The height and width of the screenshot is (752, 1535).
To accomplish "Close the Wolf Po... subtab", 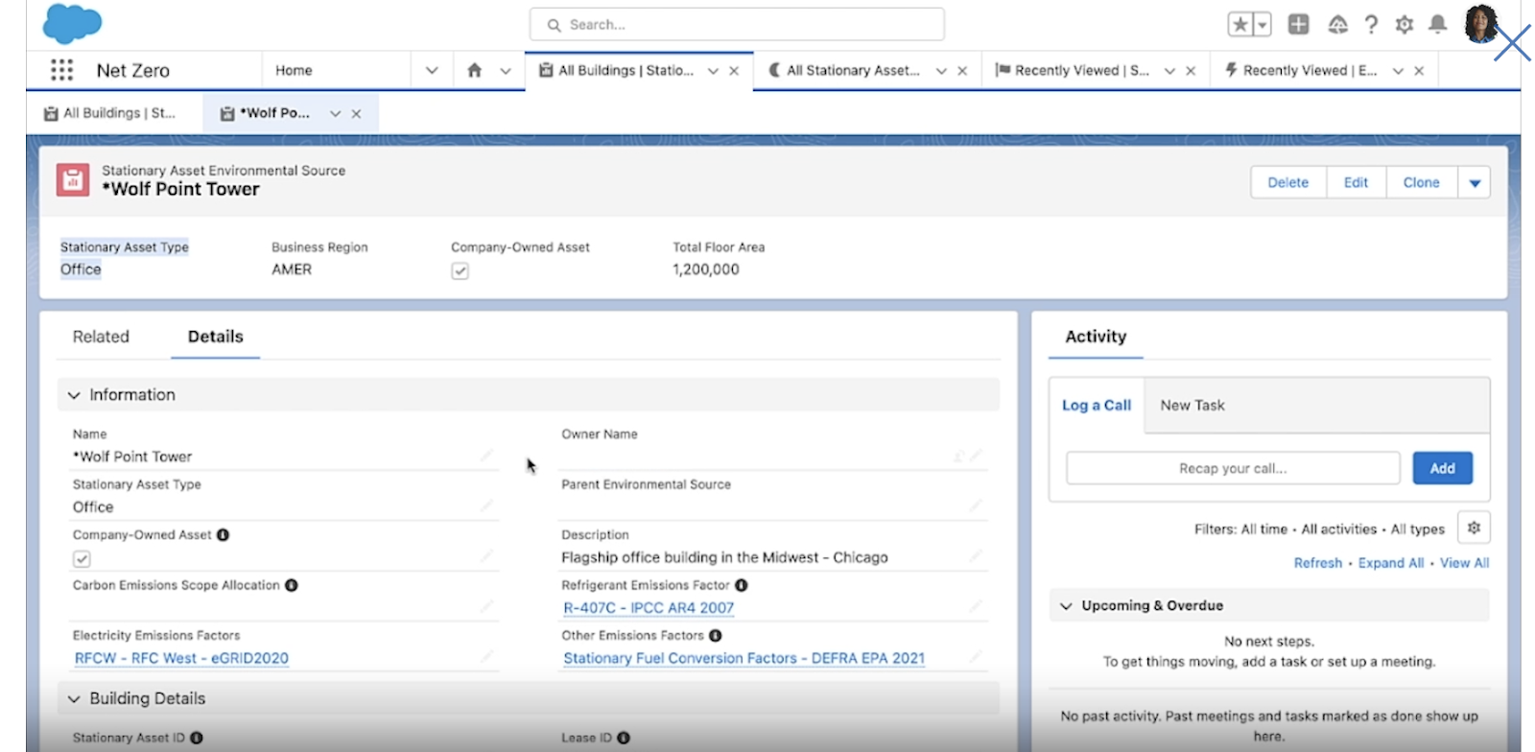I will (x=356, y=113).
